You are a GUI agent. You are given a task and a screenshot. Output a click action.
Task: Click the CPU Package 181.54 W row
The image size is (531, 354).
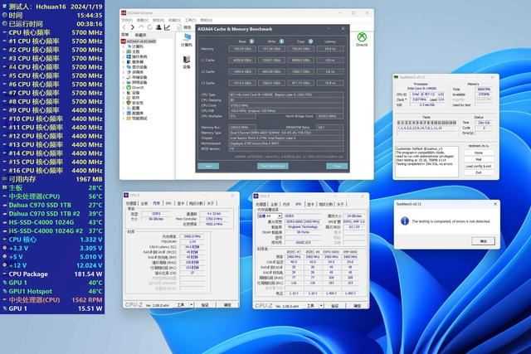pos(52,274)
